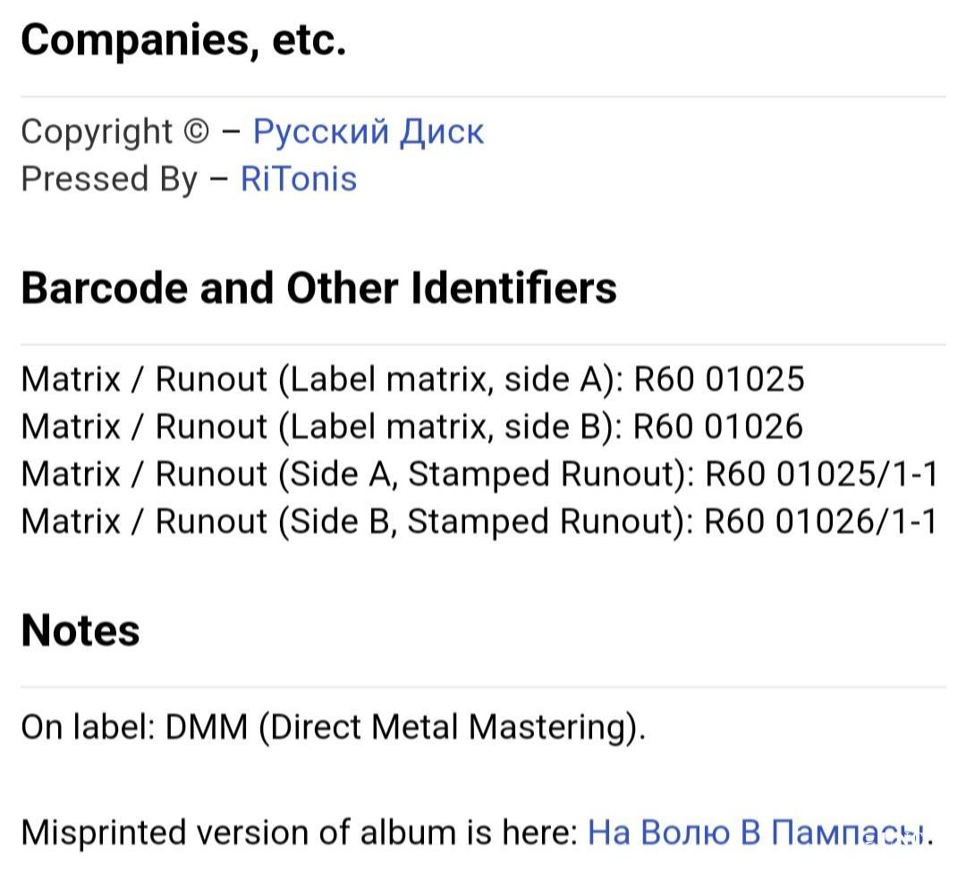Image resolution: width=966 pixels, height=870 pixels.
Task: Open the На Волю В Пампасы link
Action: pyautogui.click(x=757, y=832)
